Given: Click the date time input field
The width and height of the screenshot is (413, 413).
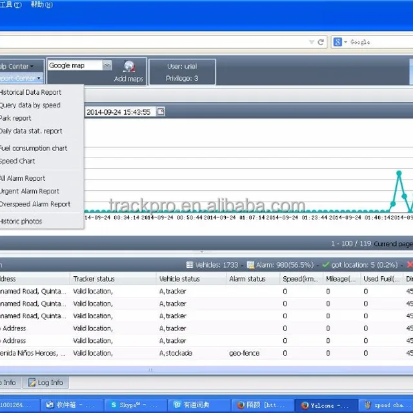Looking at the screenshot, I should (x=119, y=112).
